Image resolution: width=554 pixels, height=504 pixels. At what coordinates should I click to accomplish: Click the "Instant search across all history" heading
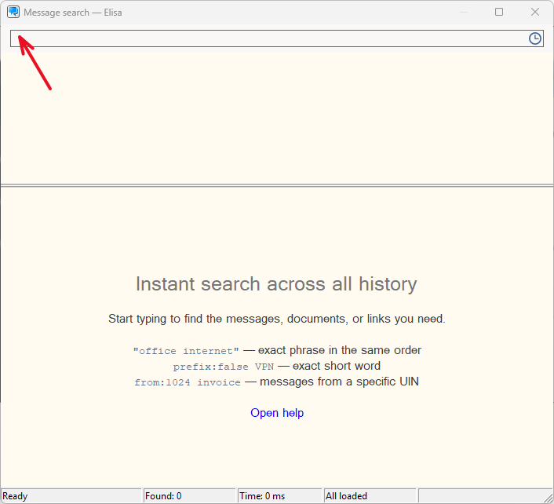click(276, 284)
